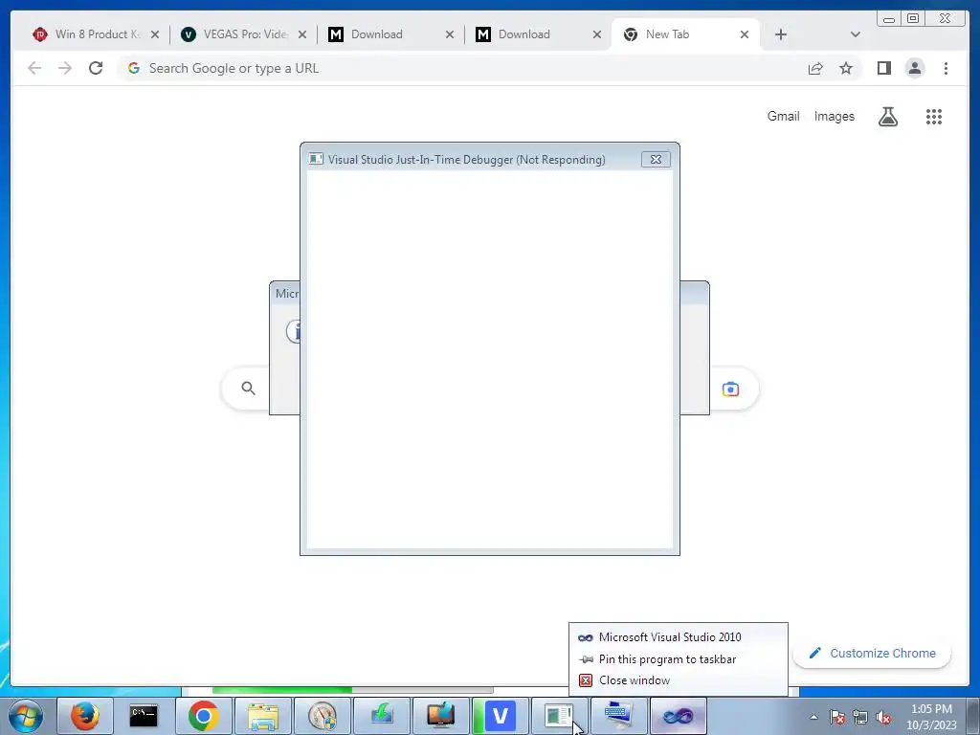Click the Action Center flag tray icon
Image resolution: width=980 pixels, height=735 pixels.
(x=837, y=717)
